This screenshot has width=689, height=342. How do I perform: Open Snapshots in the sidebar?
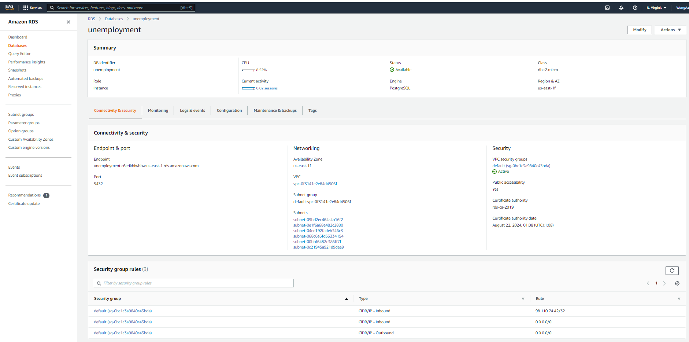[17, 70]
